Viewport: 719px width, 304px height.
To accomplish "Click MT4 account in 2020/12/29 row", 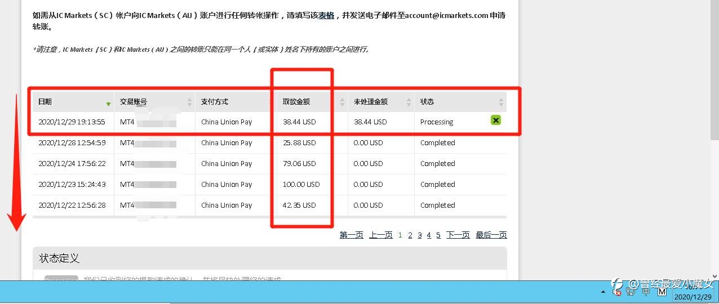I will click(x=148, y=122).
